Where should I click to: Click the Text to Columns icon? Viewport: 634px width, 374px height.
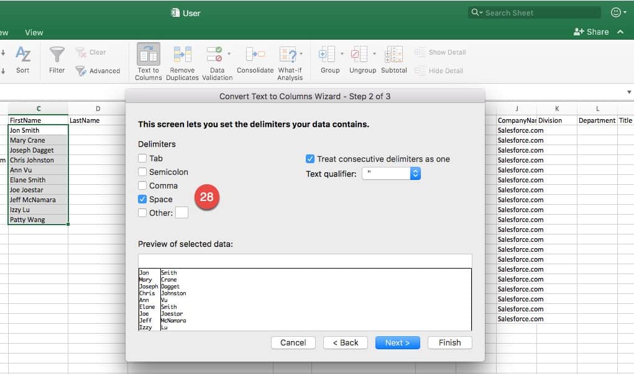(148, 55)
